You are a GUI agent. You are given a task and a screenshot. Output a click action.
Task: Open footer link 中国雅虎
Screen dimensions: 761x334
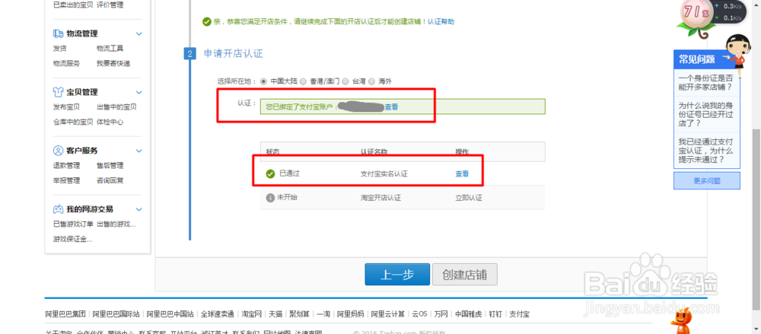point(468,314)
